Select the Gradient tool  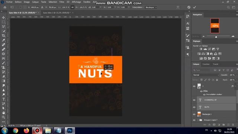coord(3,81)
